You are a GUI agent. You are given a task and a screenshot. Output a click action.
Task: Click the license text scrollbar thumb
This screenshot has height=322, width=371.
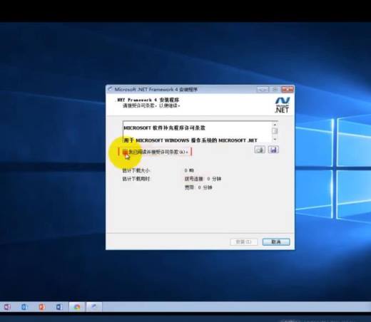pyautogui.click(x=275, y=131)
